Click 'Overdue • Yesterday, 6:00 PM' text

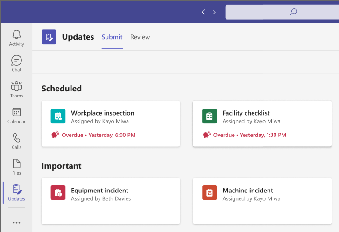tap(99, 135)
